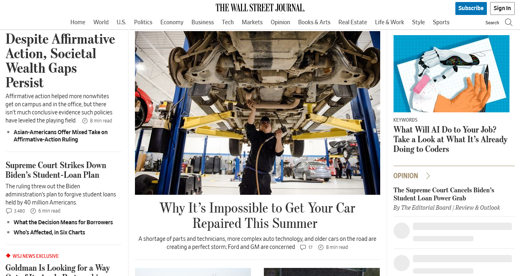Image resolution: width=520 pixels, height=276 pixels.
Task: Open comments icon with 3,480 count
Action: click(x=9, y=211)
